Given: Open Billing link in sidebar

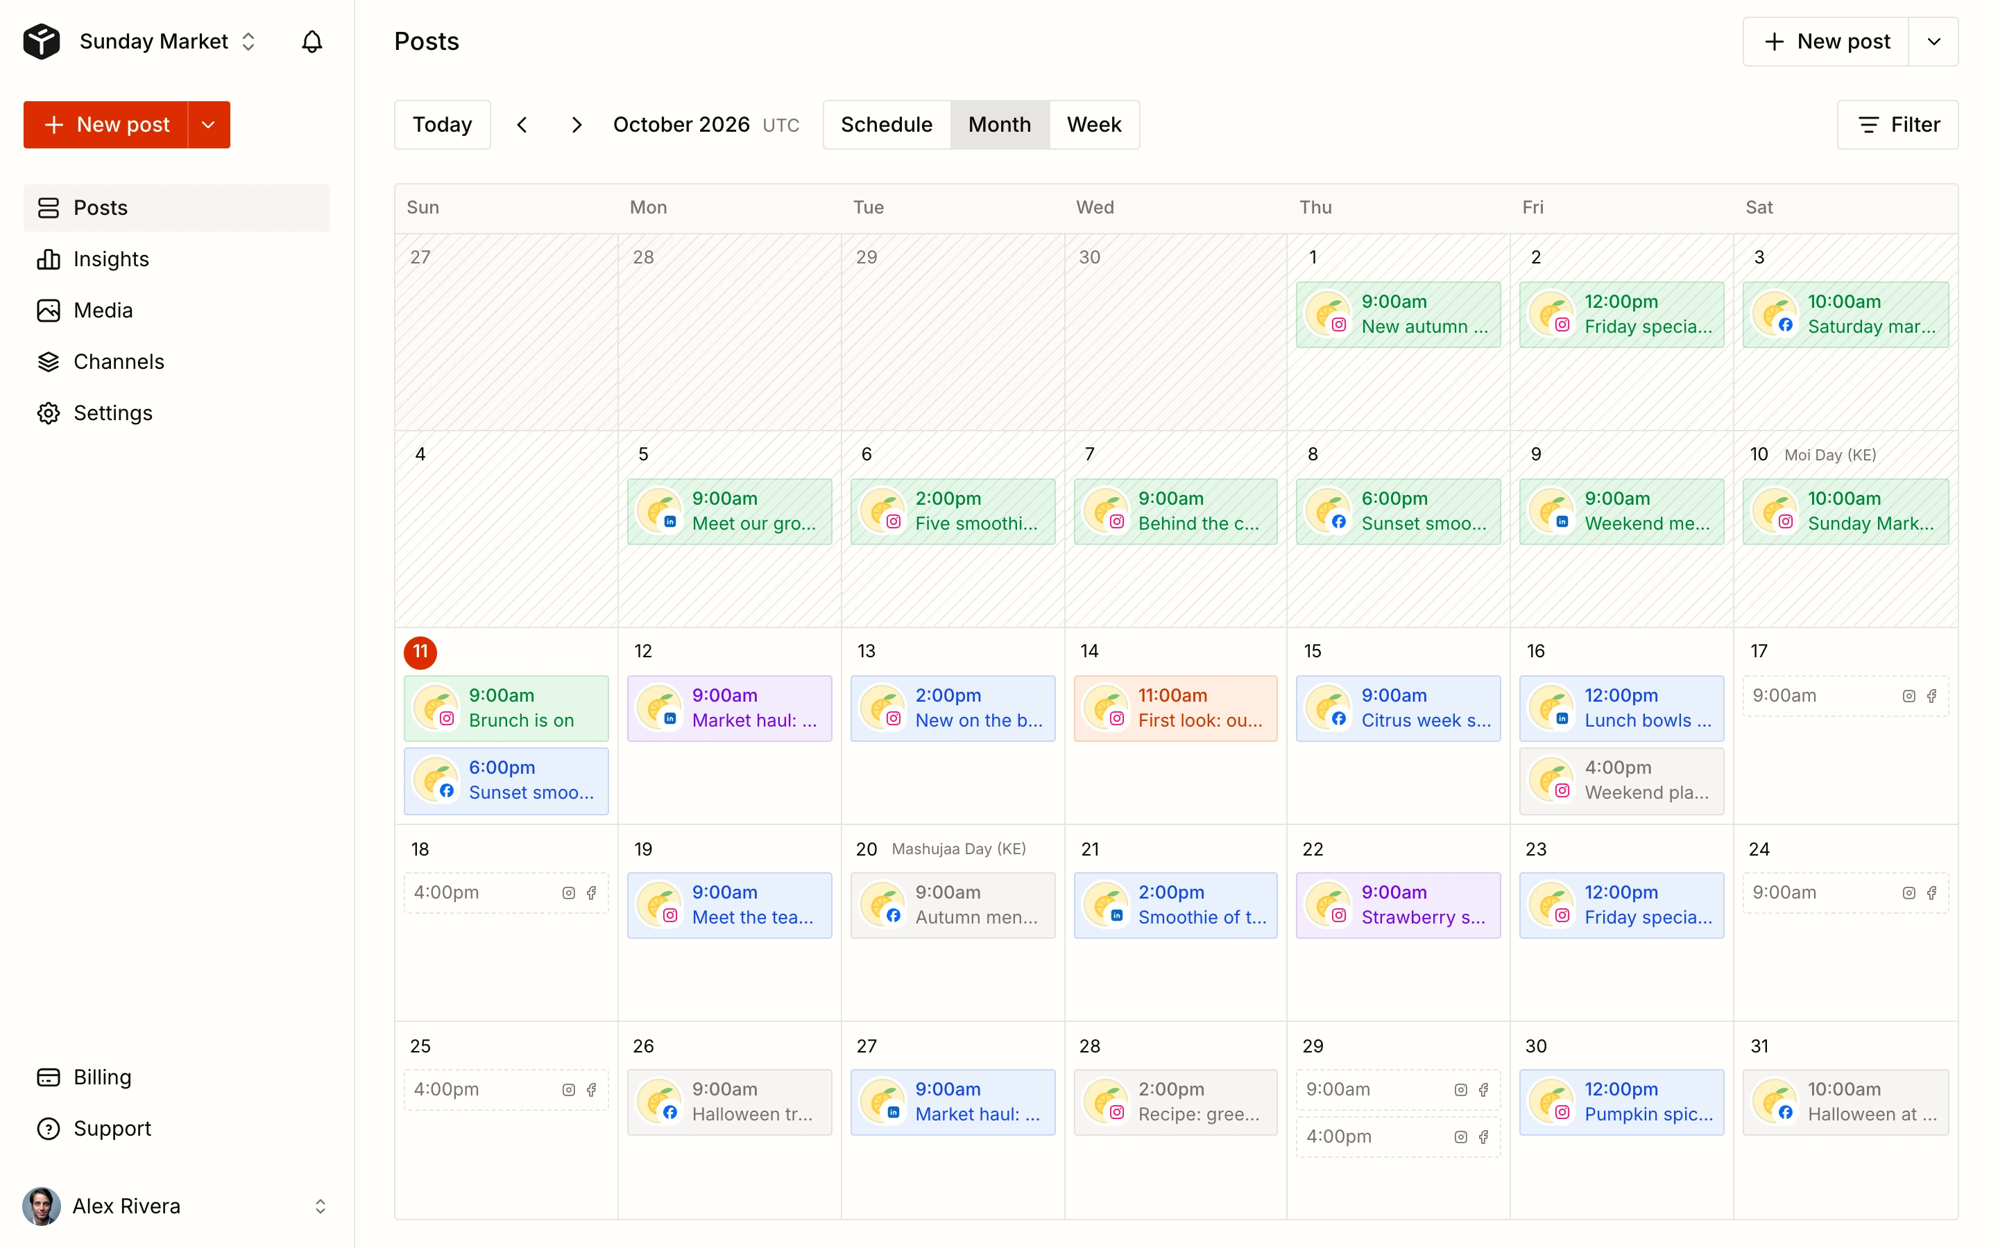Looking at the screenshot, I should pos(177,1077).
